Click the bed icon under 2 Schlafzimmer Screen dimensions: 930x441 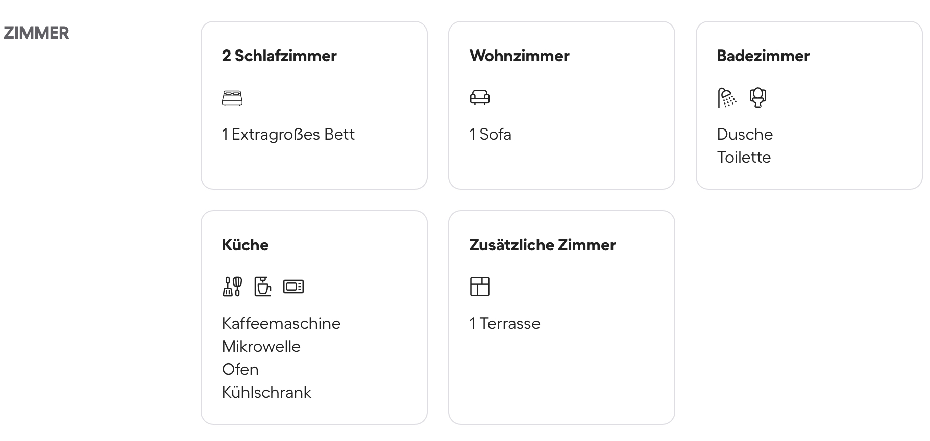point(232,97)
